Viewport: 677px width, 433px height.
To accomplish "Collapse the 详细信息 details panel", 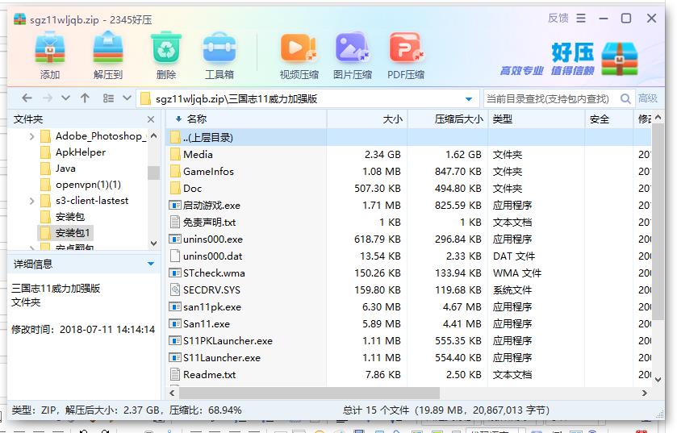I will (x=151, y=264).
